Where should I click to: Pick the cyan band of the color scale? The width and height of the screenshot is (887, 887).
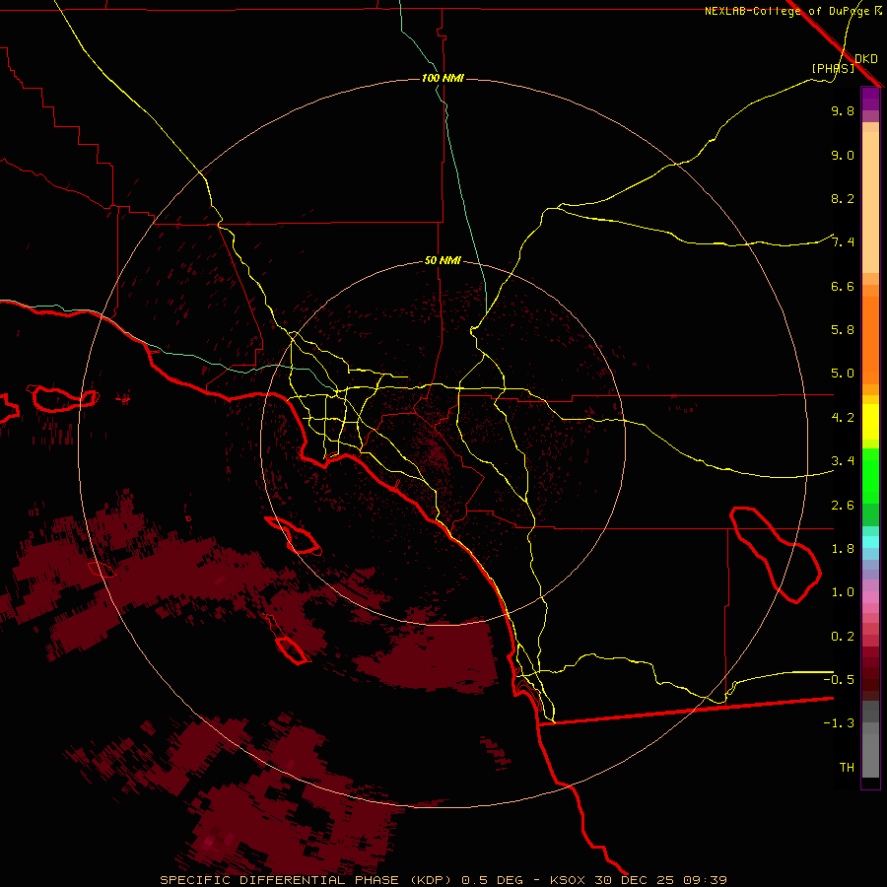(870, 542)
